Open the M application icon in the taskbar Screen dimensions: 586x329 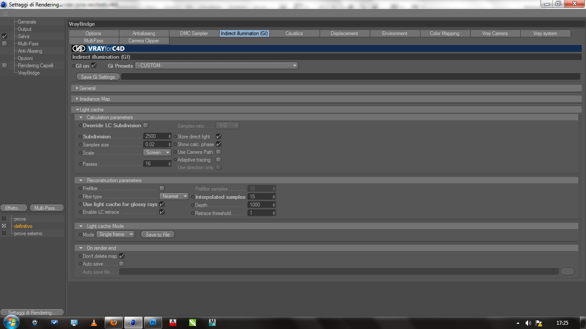[212, 323]
